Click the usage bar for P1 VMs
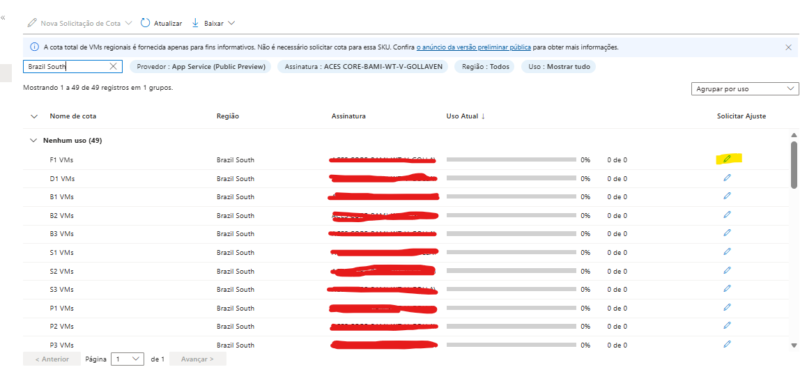Viewport: 807px width, 374px height. pos(511,308)
